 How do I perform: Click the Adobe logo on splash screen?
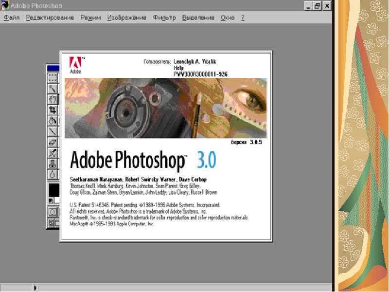(x=76, y=65)
